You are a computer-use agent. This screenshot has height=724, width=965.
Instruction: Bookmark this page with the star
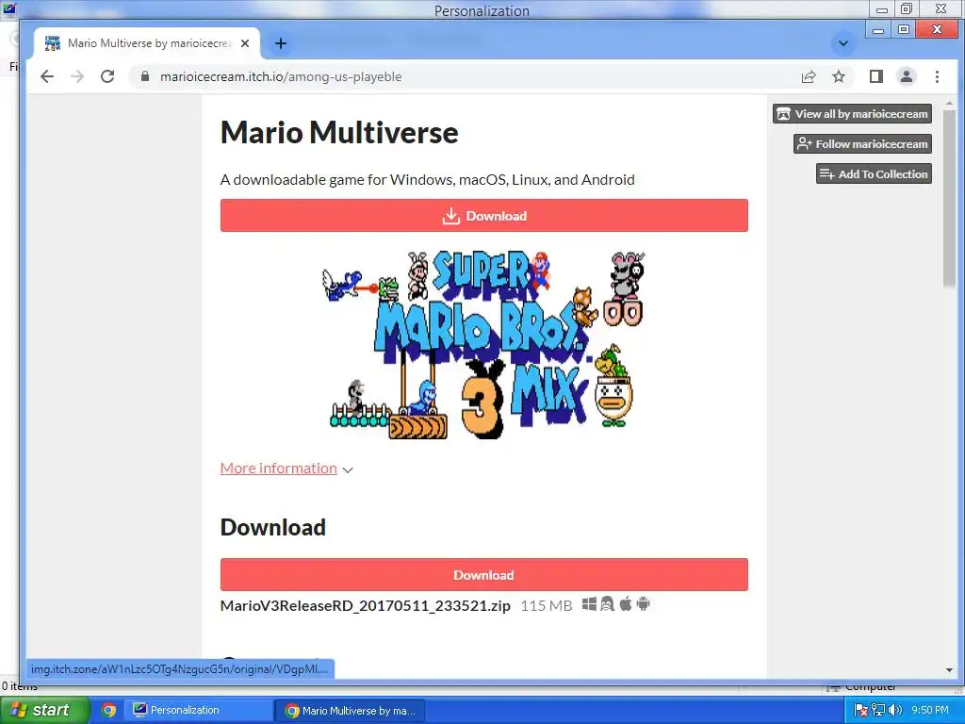pos(838,76)
